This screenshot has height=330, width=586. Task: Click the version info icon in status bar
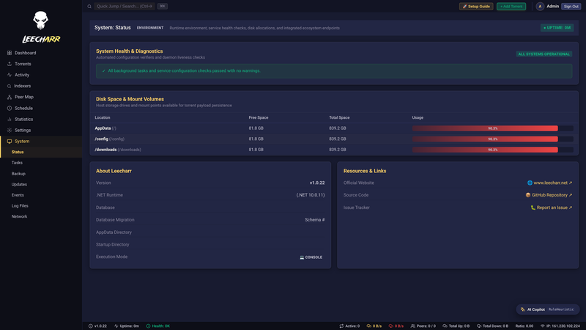pyautogui.click(x=90, y=326)
